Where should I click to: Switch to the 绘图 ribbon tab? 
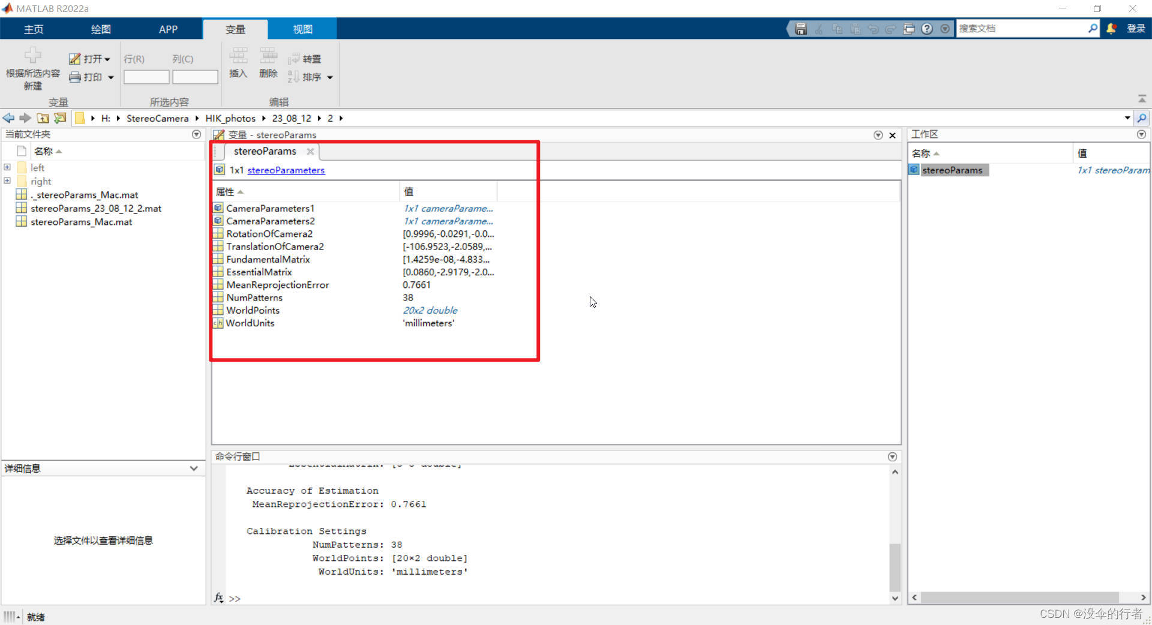(x=101, y=29)
